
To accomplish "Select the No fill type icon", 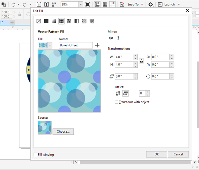I will (x=39, y=21).
